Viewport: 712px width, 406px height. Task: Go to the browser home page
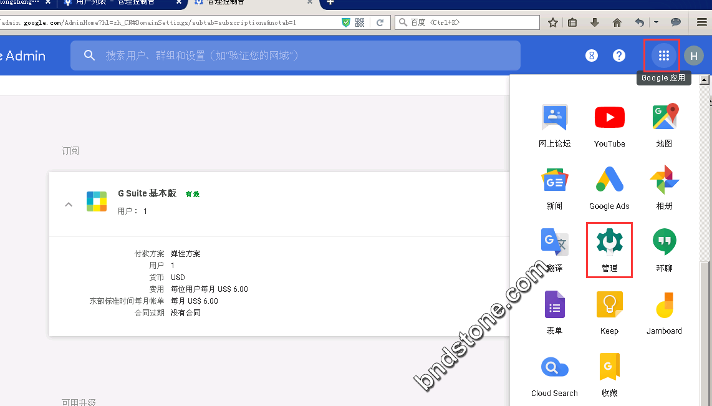(617, 22)
